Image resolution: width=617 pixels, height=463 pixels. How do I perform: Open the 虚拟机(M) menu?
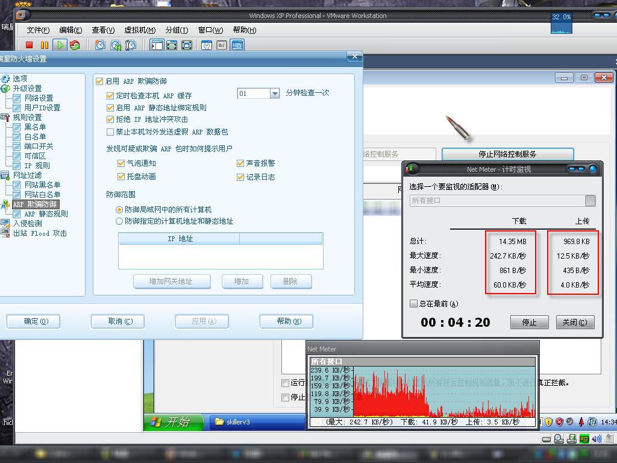tap(140, 30)
